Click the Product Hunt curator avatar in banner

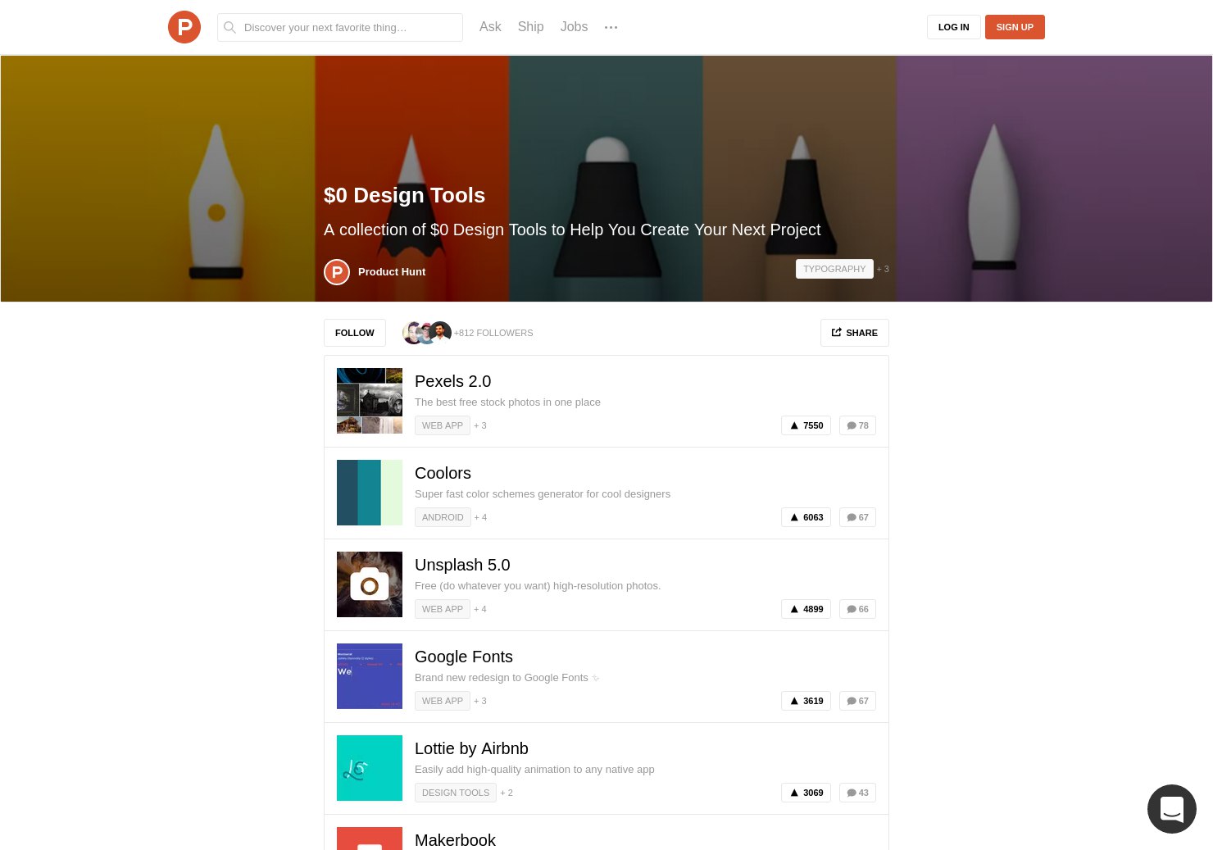pos(337,271)
